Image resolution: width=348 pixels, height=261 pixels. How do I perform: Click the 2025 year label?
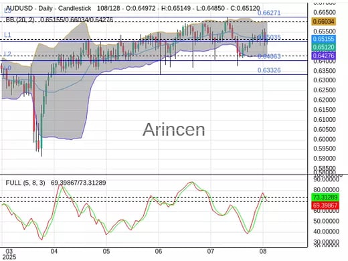click(9, 257)
